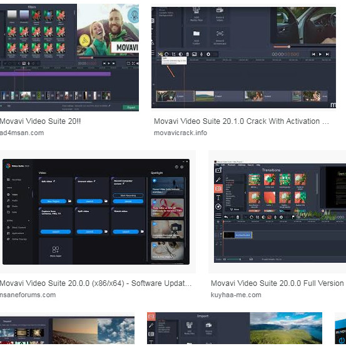The height and width of the screenshot is (346, 346).
Task: Open the ad4msan.com Movavi Video Suite 20 thumbnail
Action: 69,58
